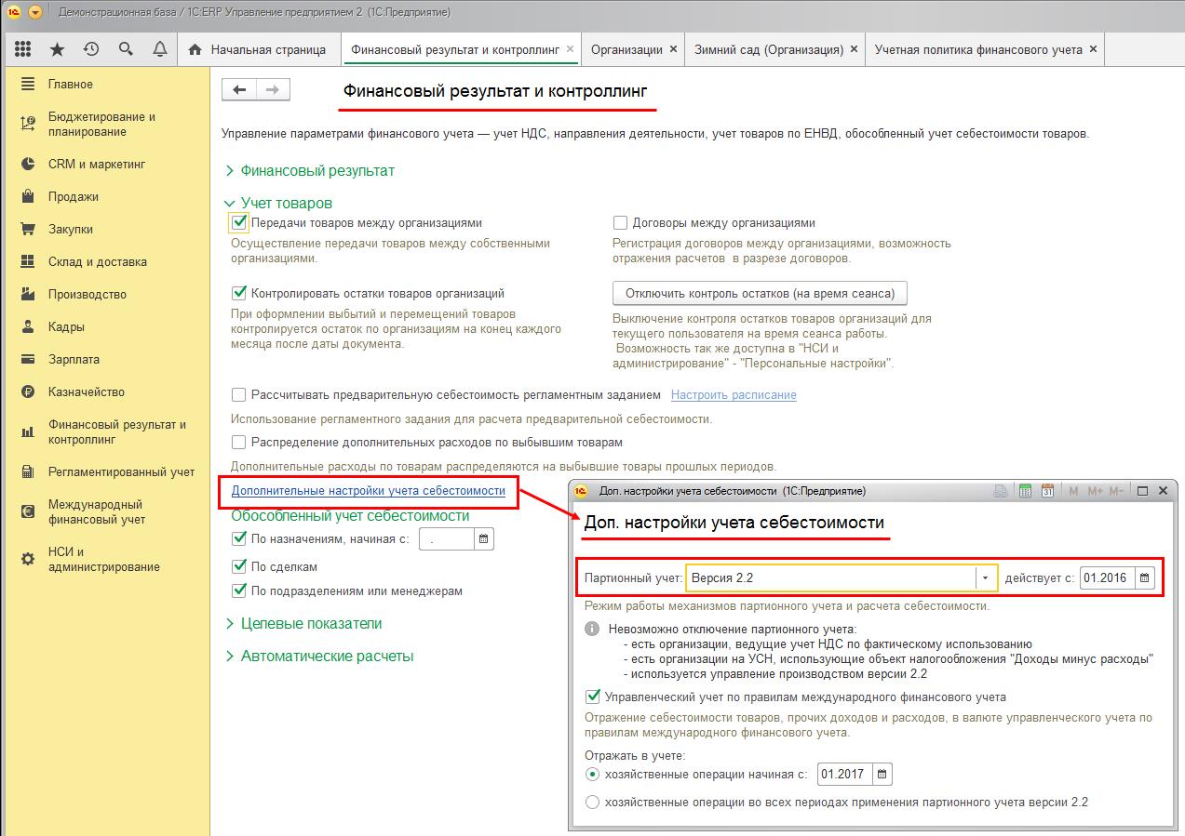1185x836 pixels.
Task: Open the calendar icon in the dialog title bar
Action: (x=1047, y=491)
